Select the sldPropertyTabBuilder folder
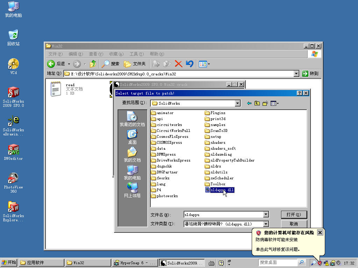Viewport: 358px width, 268px height. (230, 160)
